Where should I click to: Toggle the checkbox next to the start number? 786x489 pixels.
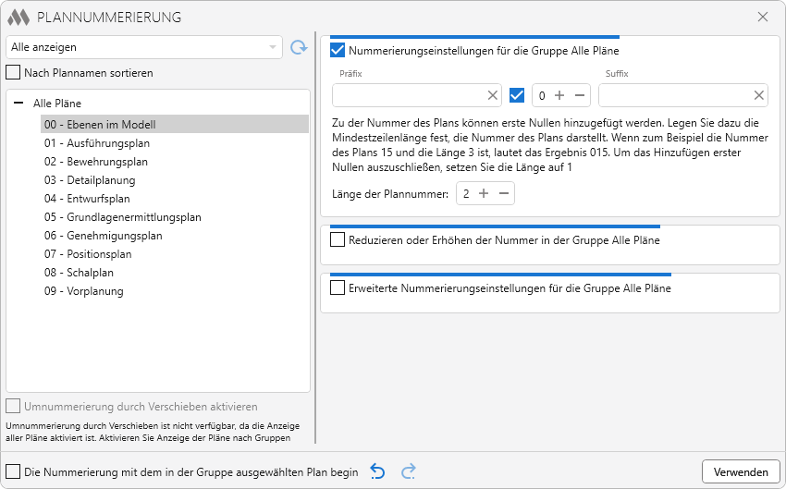point(517,95)
